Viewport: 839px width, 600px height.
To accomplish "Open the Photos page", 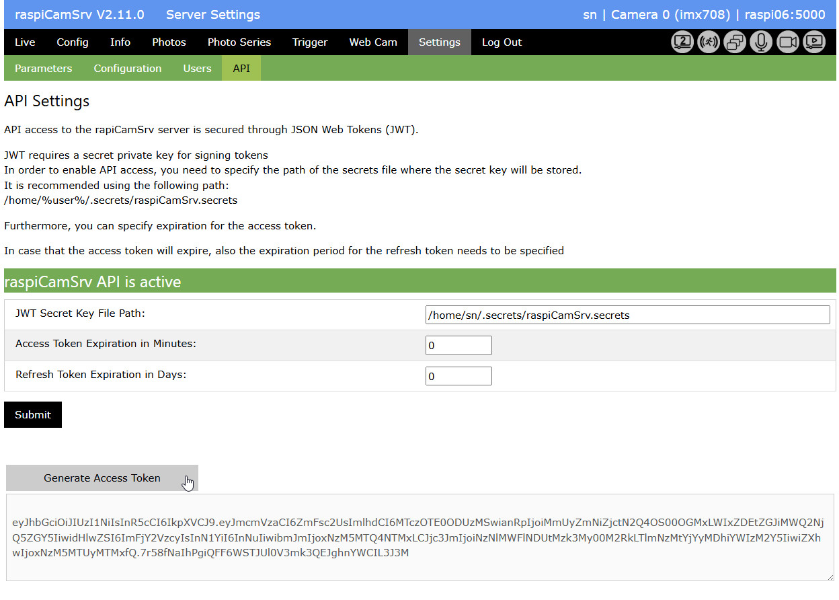I will click(x=168, y=42).
